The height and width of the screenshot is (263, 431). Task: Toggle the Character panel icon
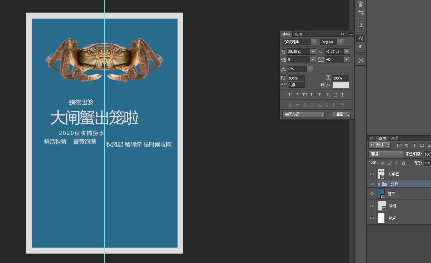361,38
